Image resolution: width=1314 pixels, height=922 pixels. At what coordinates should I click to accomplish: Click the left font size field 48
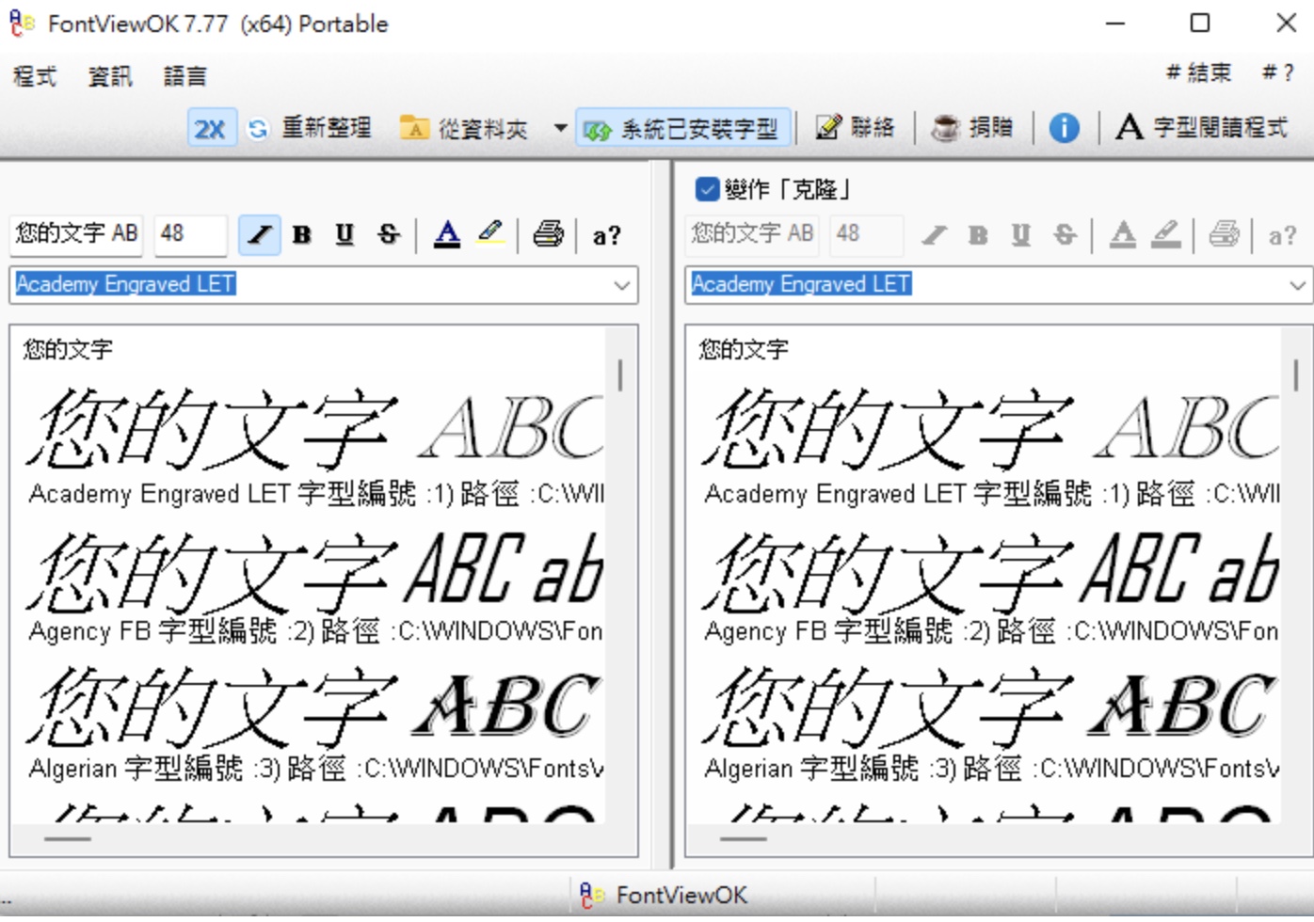point(191,233)
